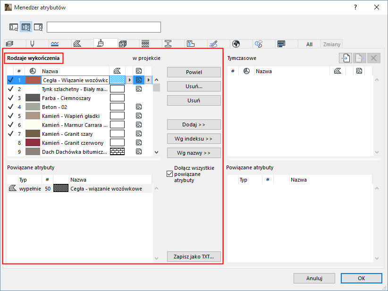The image size is (388, 291).
Task: Select Cegła - wiązanie wozówkowe linked fill row
Action: click(80, 188)
